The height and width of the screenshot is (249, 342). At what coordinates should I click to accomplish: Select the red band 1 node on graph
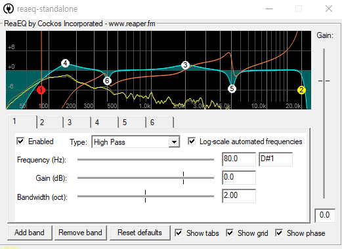pos(41,90)
